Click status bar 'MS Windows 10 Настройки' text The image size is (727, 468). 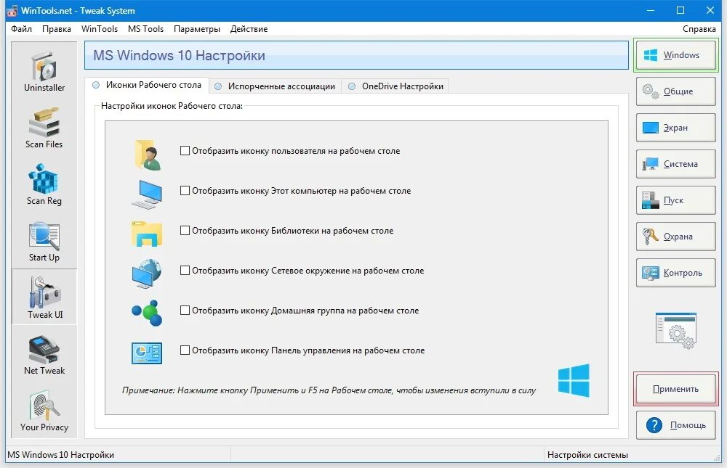pos(61,455)
